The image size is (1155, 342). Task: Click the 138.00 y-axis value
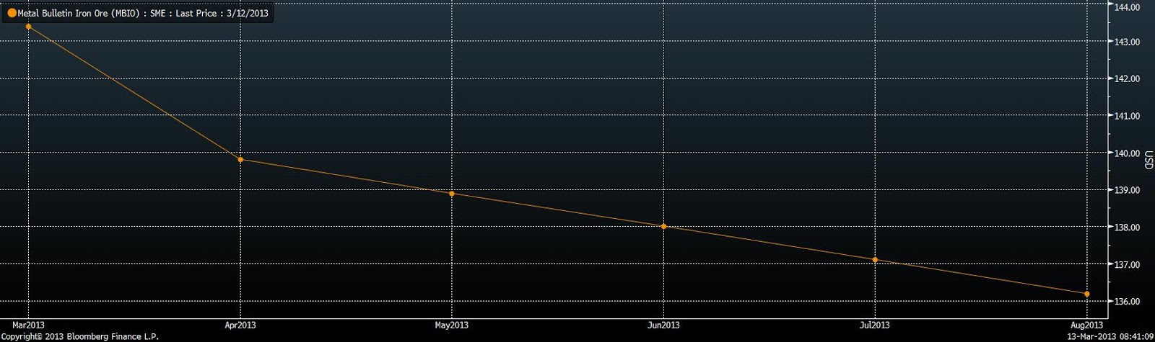pyautogui.click(x=1128, y=228)
